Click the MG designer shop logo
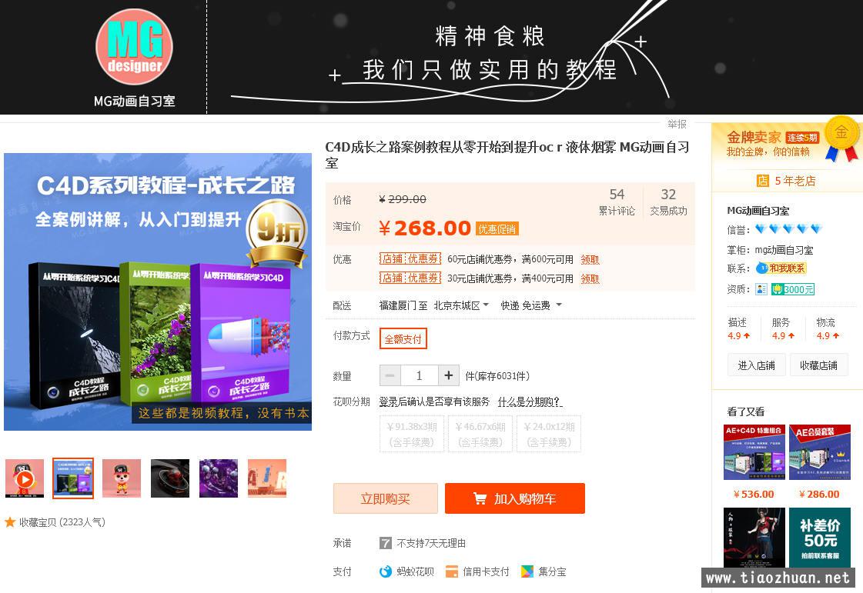The image size is (863, 593). [134, 47]
